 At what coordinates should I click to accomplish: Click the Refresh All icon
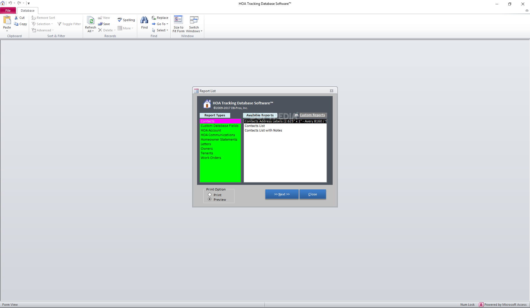[90, 21]
